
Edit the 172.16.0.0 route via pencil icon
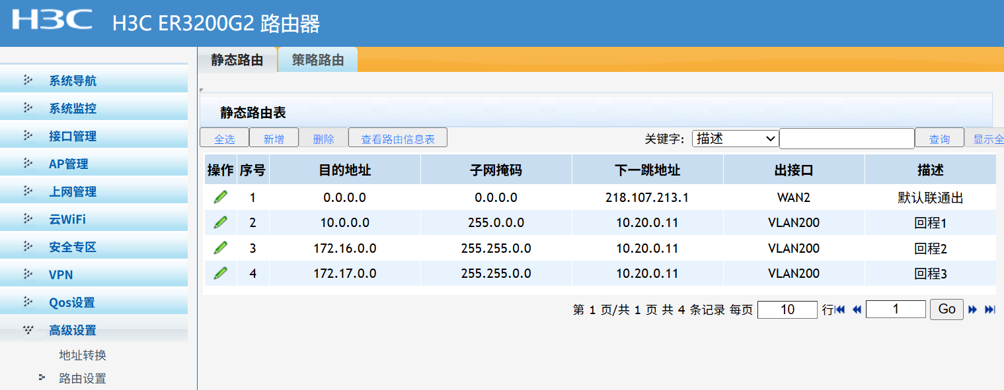(220, 248)
